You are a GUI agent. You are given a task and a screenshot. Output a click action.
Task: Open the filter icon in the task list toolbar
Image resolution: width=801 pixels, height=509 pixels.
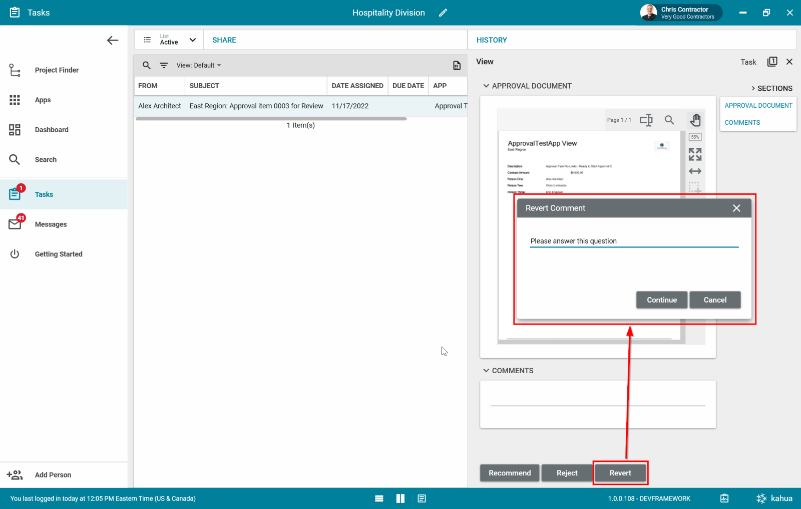[x=164, y=66]
